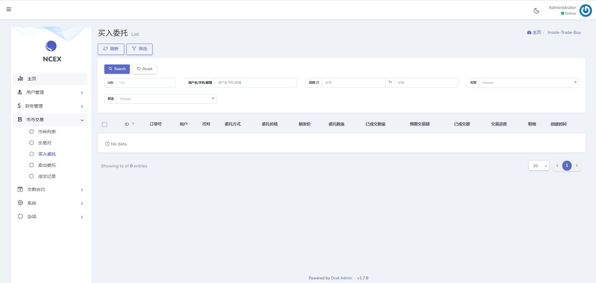Image resolution: width=596 pixels, height=283 pixels.
Task: Click the 刷新 refresh button
Action: point(111,49)
